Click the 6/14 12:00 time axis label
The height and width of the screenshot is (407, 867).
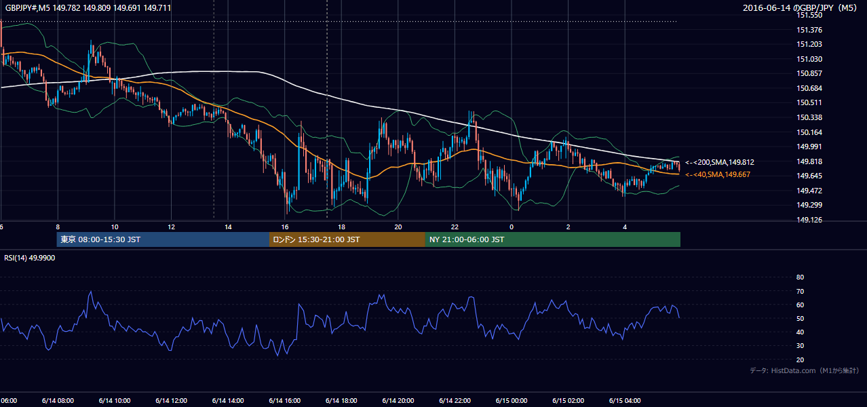[x=171, y=400]
